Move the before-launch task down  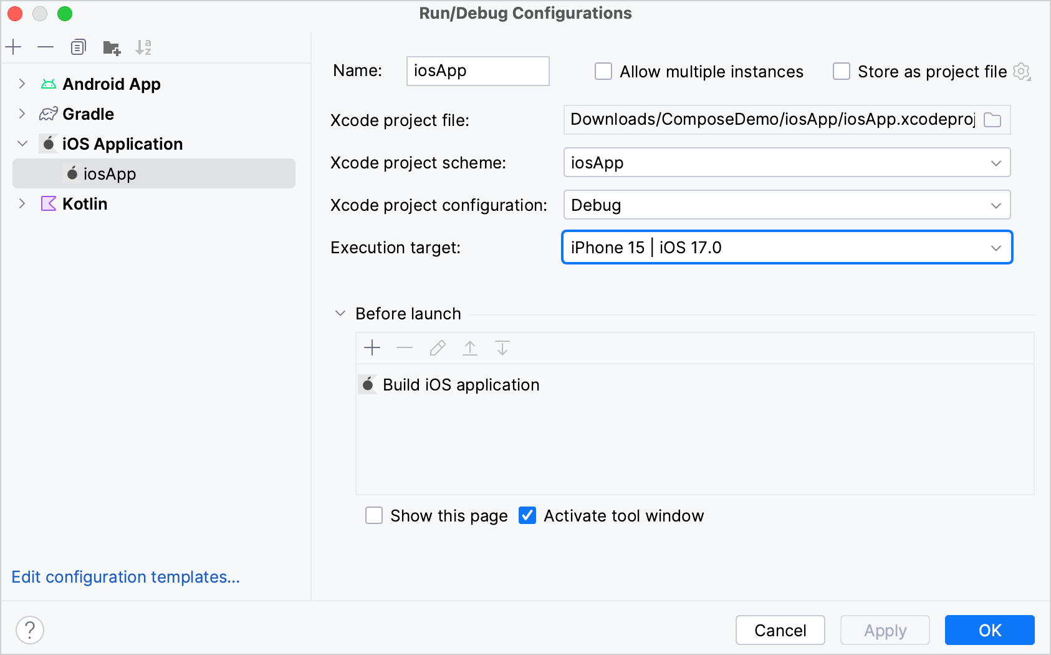502,347
